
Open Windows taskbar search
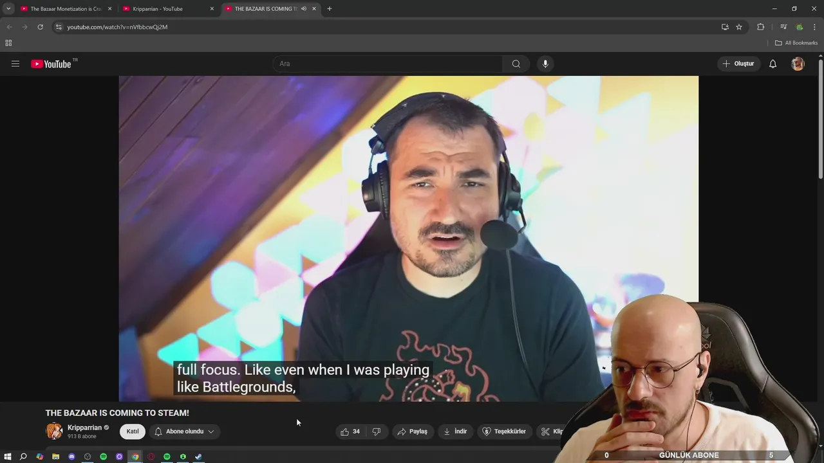(23, 457)
